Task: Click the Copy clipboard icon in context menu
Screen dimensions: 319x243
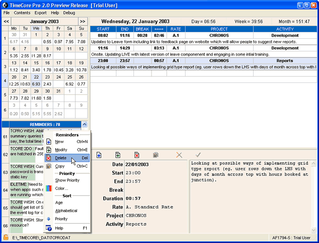Action: pos(49,166)
